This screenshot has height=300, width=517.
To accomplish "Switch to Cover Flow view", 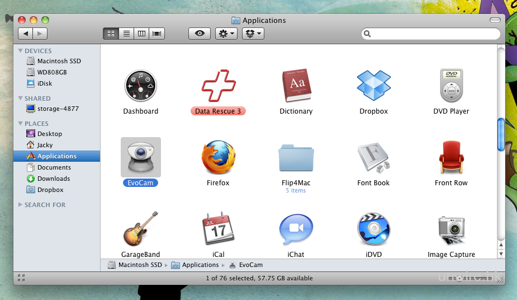I will [x=158, y=34].
